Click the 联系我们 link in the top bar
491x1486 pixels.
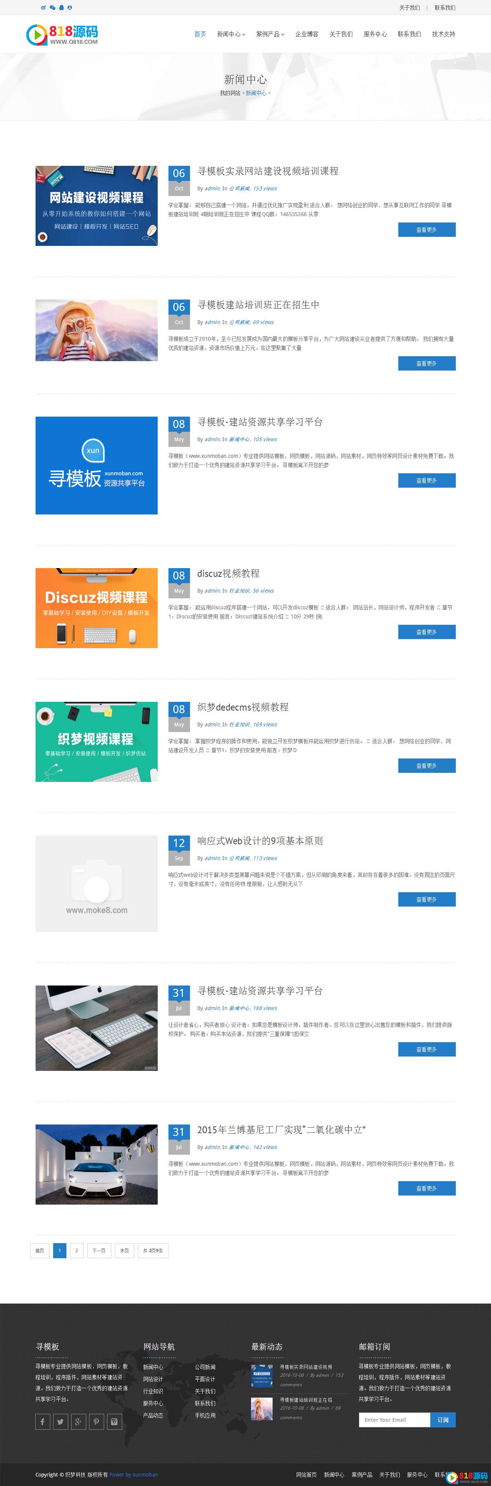445,8
